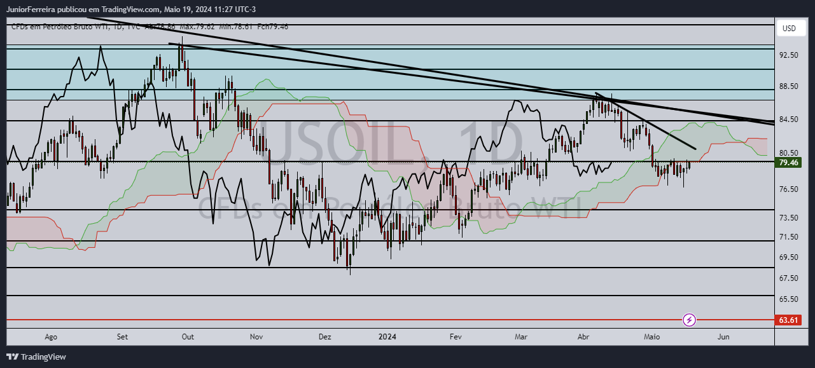This screenshot has width=815, height=368.
Task: Click the Jun label on time axis
Action: click(723, 337)
